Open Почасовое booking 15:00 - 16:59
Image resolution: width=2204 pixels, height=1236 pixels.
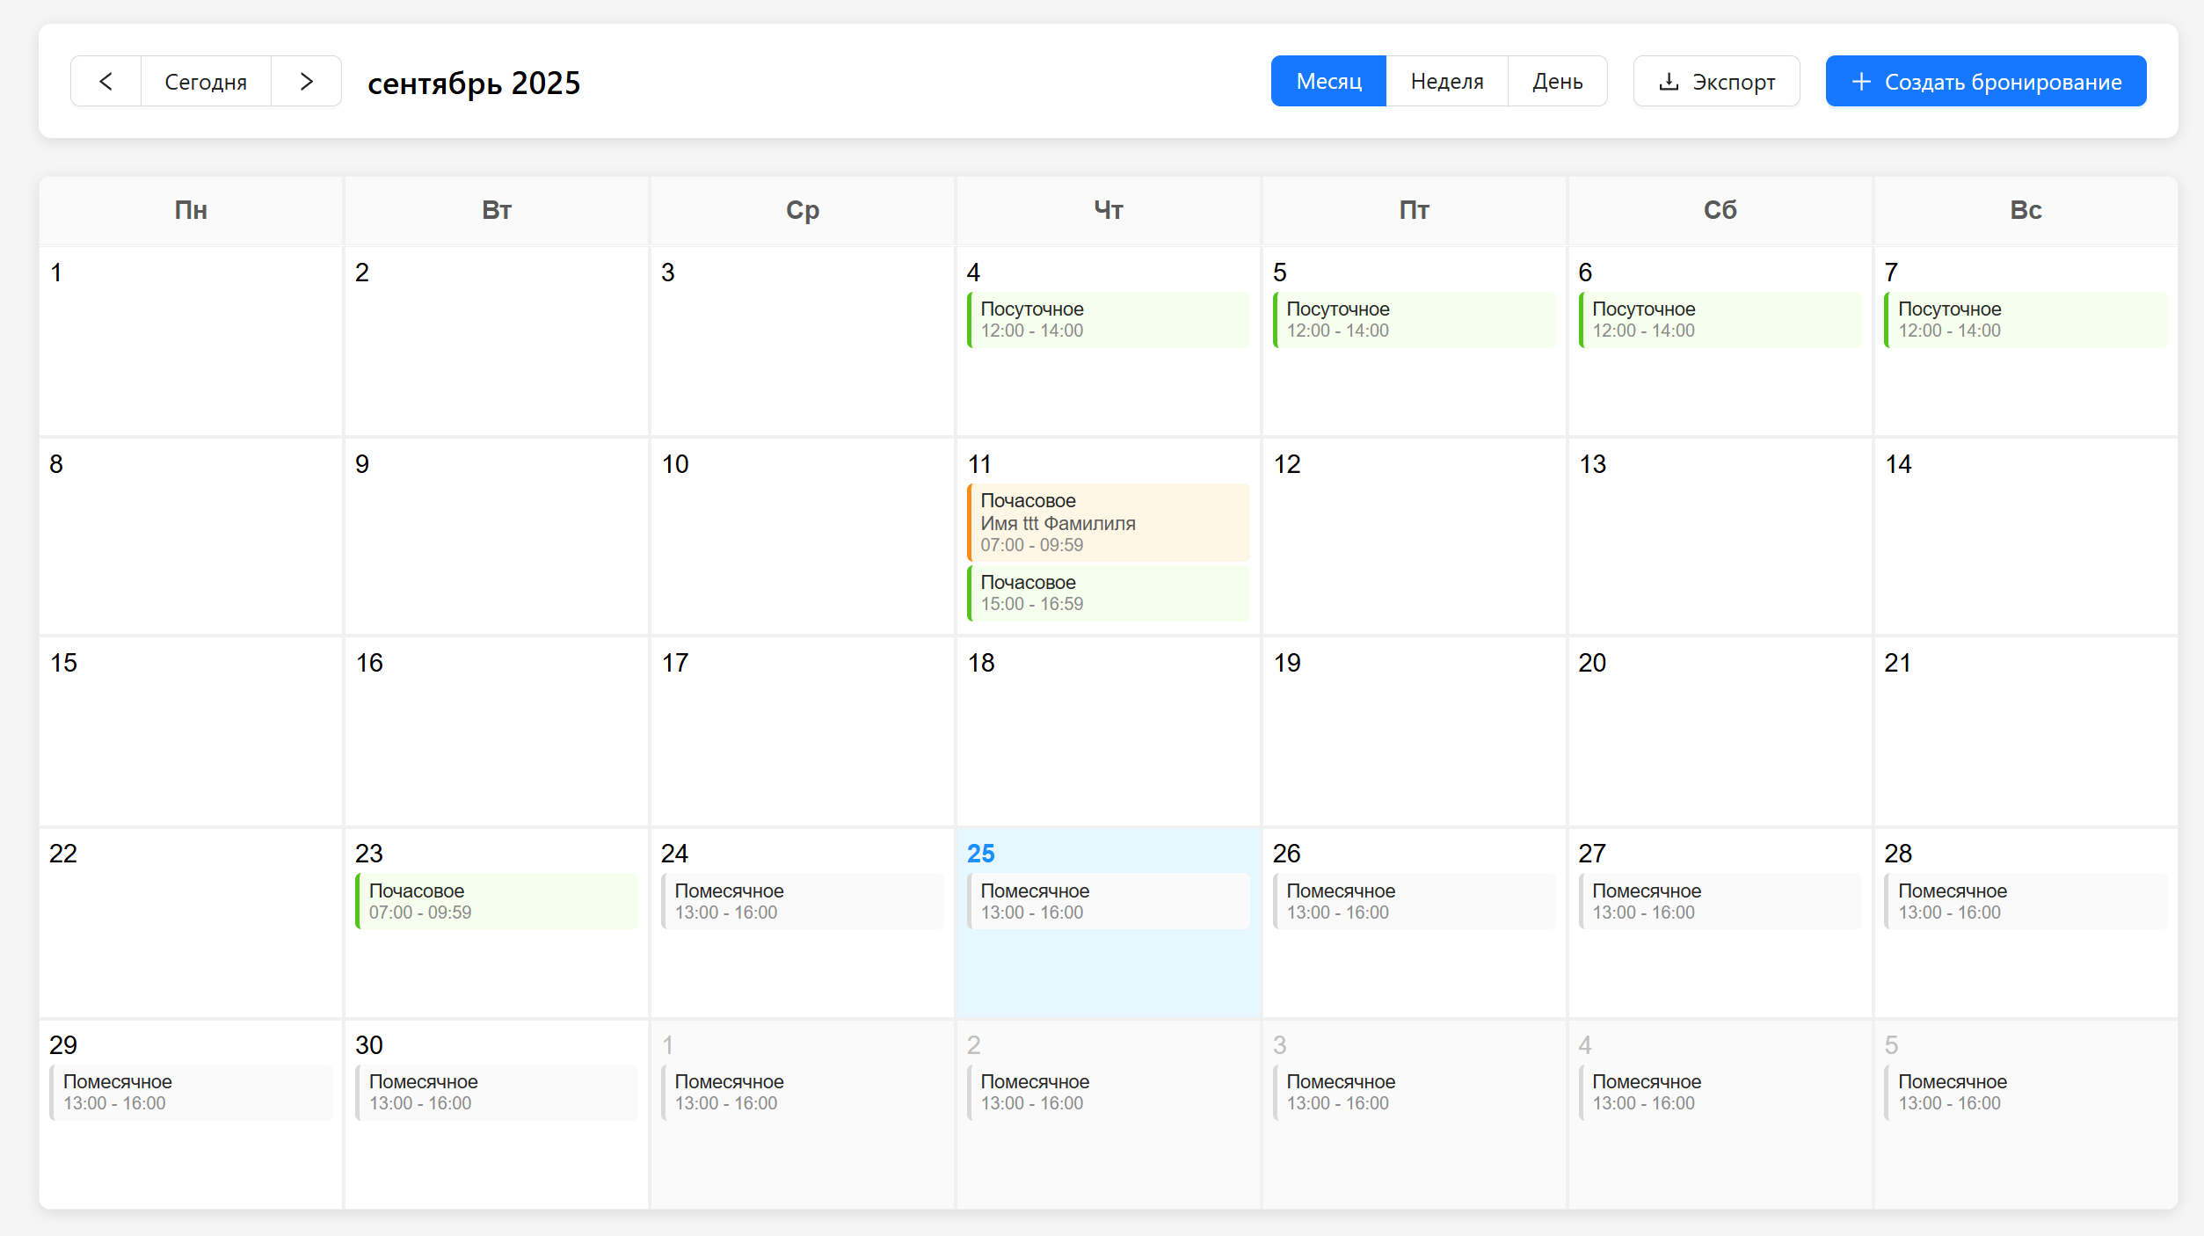click(1108, 593)
